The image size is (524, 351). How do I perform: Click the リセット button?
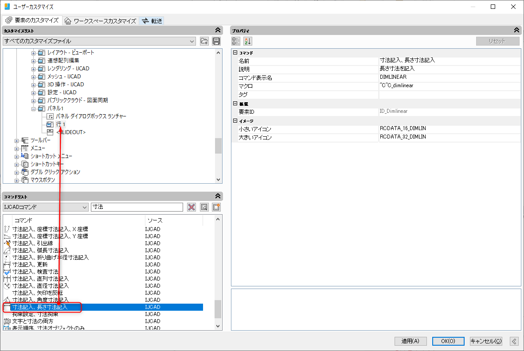click(497, 41)
